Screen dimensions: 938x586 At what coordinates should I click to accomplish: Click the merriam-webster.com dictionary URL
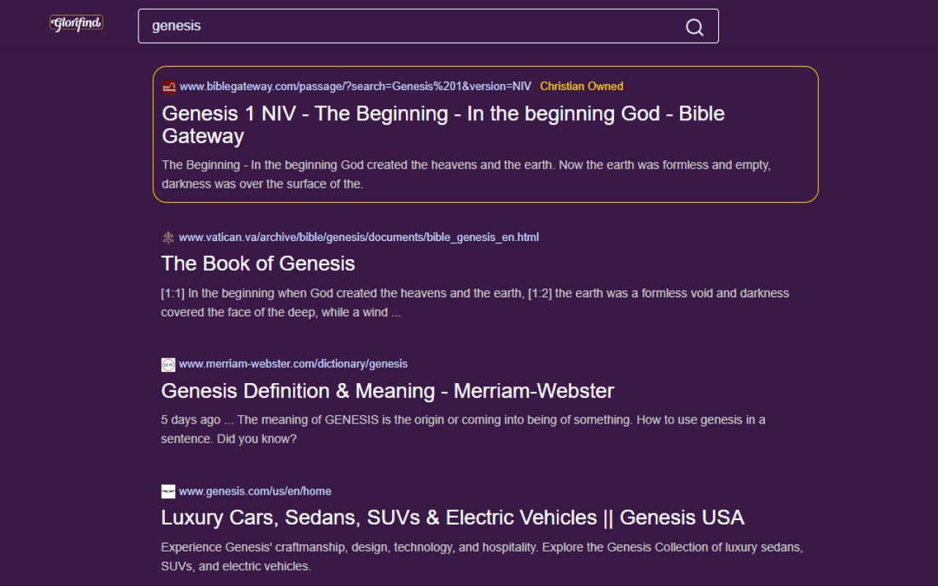293,364
